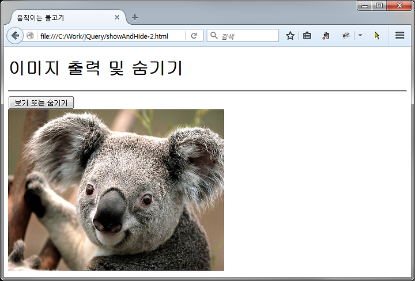The image size is (415, 281).
Task: Focus the 검색 search field
Action: pyautogui.click(x=243, y=36)
